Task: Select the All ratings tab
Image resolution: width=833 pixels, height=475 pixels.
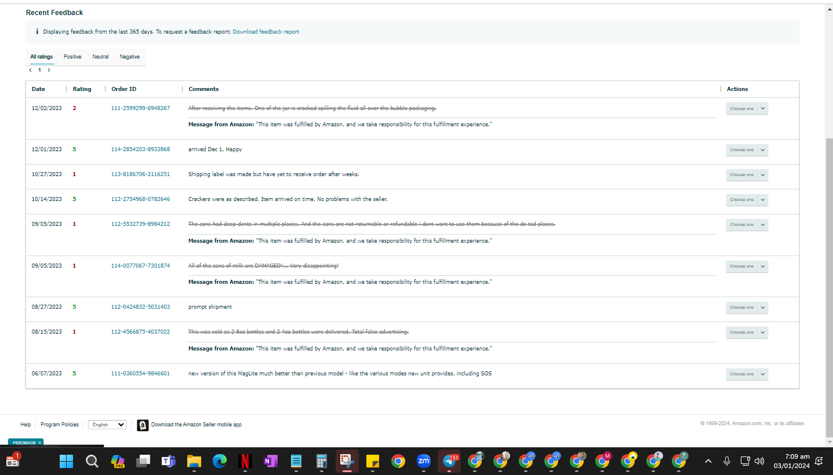Action: click(42, 57)
